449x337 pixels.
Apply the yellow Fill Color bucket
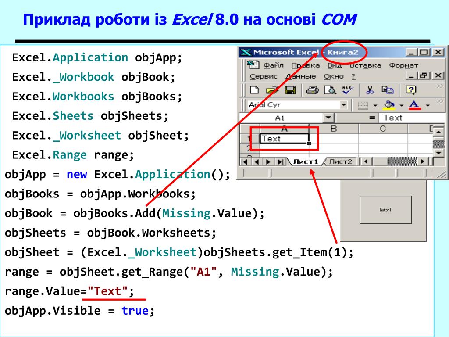click(388, 105)
